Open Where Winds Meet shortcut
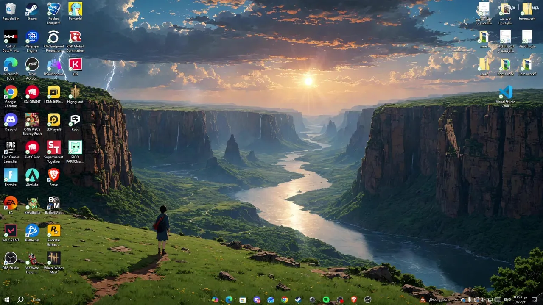Viewport: 543px width, 305px height. tap(53, 263)
